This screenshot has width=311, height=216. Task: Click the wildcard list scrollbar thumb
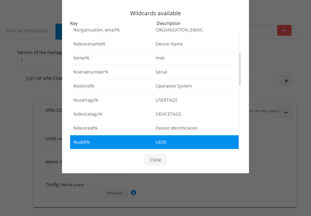click(x=240, y=69)
